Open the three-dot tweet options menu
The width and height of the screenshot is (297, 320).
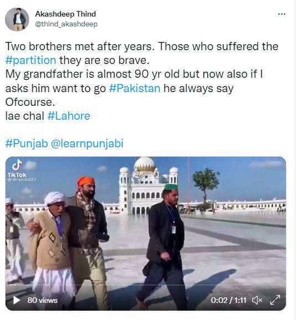pos(282,14)
